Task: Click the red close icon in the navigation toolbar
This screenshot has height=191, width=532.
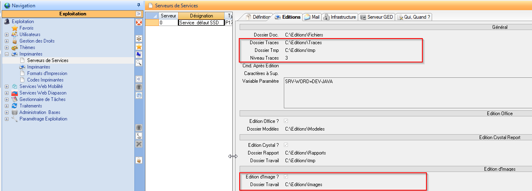Action: (x=138, y=22)
